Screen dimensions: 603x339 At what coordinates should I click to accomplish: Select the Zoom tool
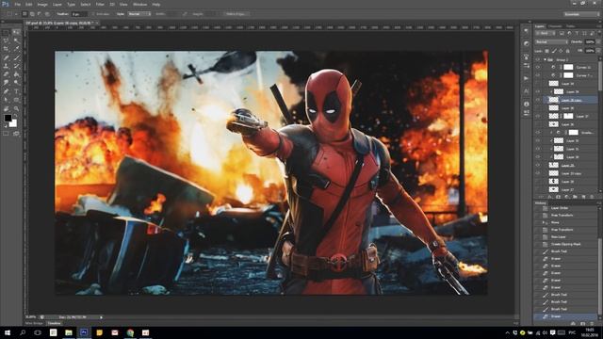coord(16,108)
